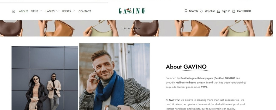
Task: Click the Wishlist text link
Action: pyautogui.click(x=210, y=11)
